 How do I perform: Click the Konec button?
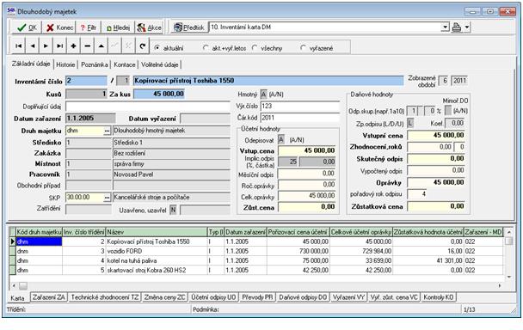coord(59,27)
